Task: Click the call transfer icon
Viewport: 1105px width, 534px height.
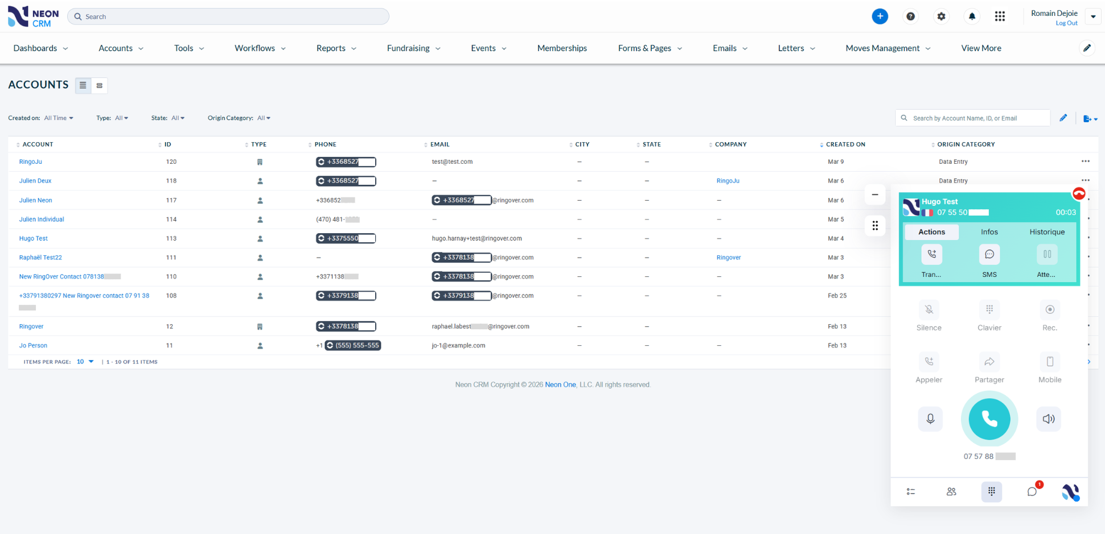Action: coord(931,255)
